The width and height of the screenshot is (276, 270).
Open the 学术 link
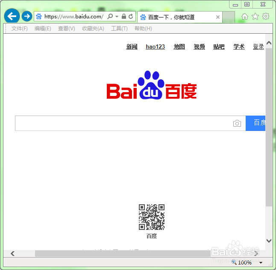click(x=239, y=47)
